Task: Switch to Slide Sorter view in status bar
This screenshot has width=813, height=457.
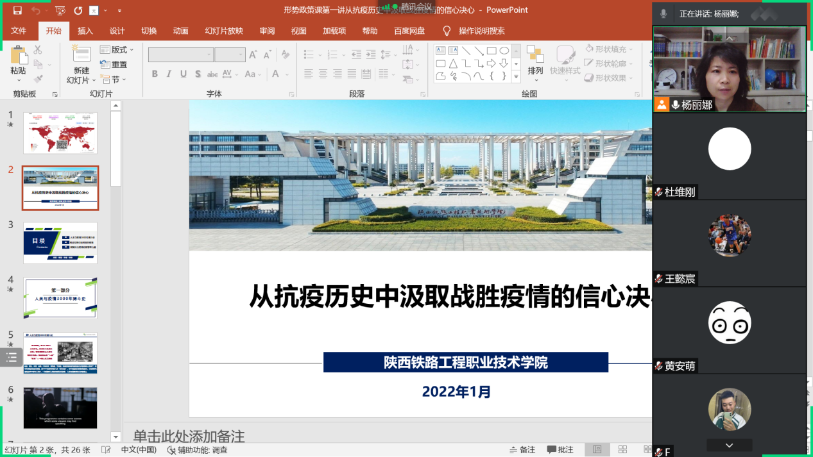Action: 622,450
